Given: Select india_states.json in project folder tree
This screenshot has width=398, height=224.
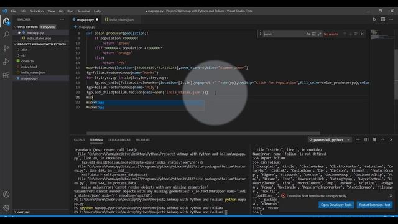Looking at the screenshot, I should pos(33,73).
